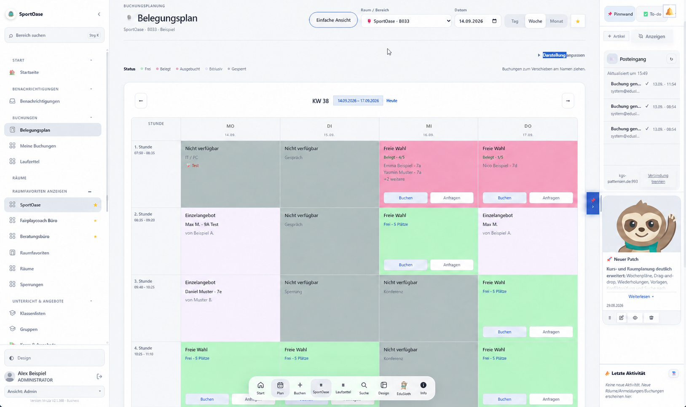Mark room as favorite with star button
This screenshot has height=407, width=686.
[578, 21]
